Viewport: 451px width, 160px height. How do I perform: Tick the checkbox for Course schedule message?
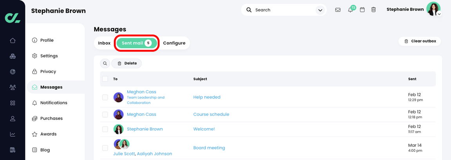point(105,114)
